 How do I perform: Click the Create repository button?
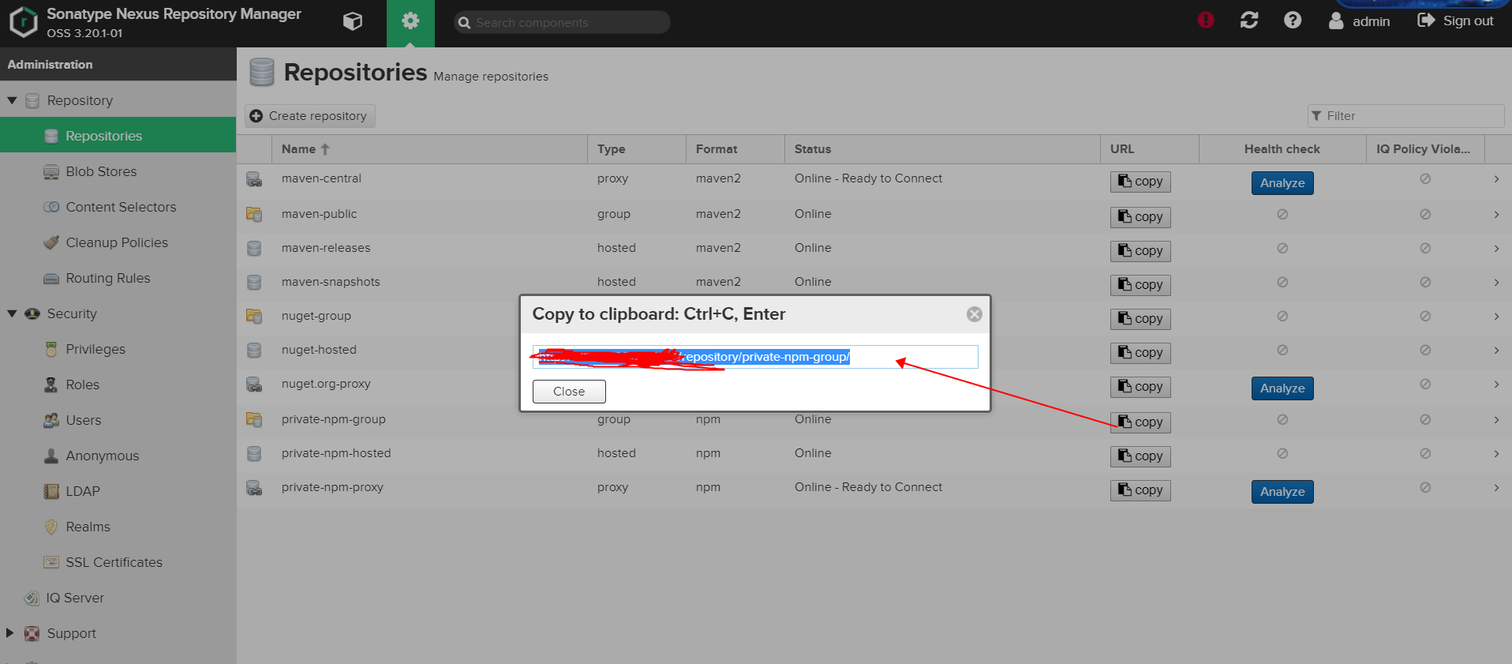point(309,116)
